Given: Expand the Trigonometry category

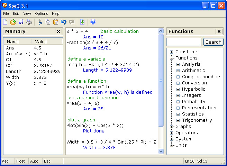Looking at the screenshot, I should pos(178,120).
